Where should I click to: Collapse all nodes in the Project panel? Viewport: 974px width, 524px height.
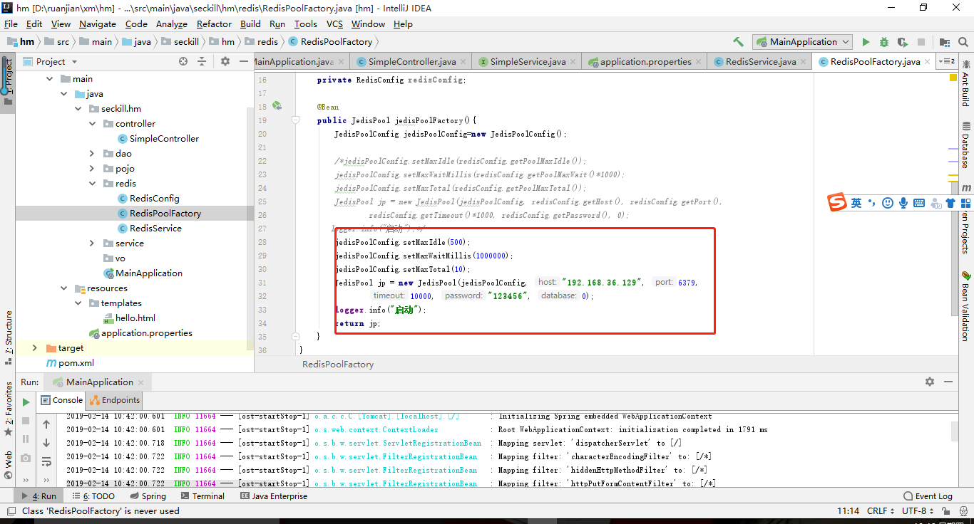[203, 62]
